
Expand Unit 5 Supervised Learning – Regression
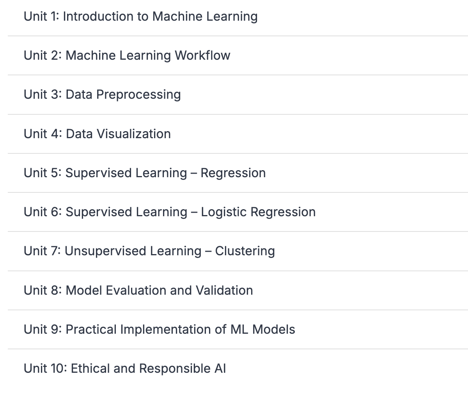click(x=144, y=173)
